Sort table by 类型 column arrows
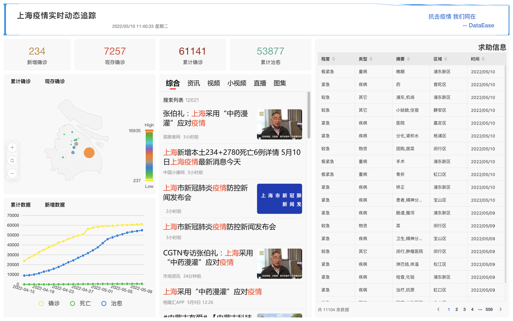Screen dimensions: 513x321 (x=371, y=59)
